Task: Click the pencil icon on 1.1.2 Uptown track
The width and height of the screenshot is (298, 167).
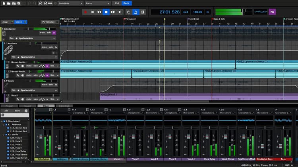Action: (x=17, y=75)
